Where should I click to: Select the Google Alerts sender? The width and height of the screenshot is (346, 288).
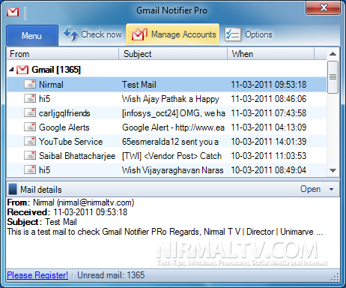pos(64,127)
